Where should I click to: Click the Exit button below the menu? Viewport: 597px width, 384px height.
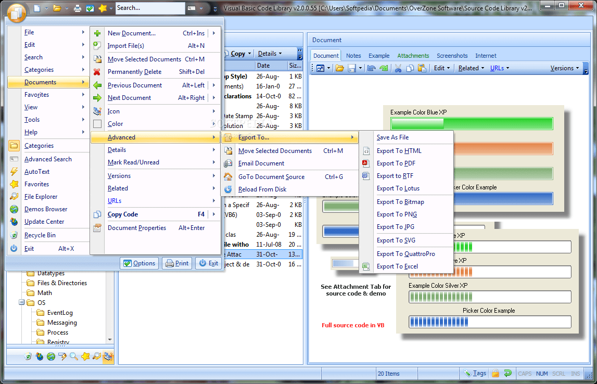point(208,263)
